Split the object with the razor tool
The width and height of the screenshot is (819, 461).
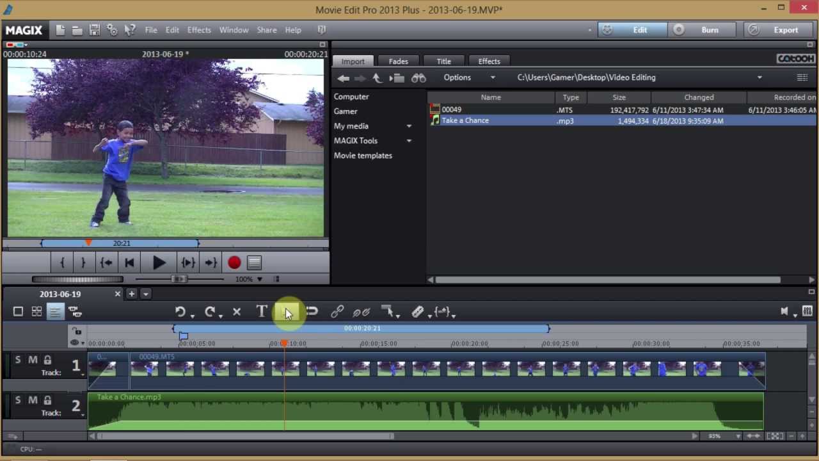417,312
